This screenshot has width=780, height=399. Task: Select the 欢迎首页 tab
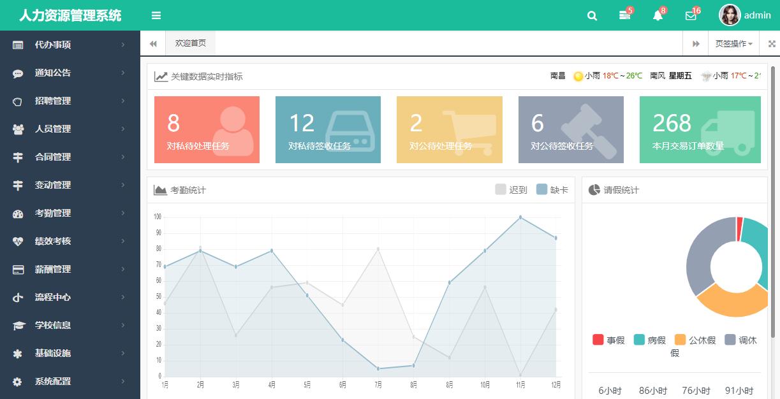coord(190,43)
